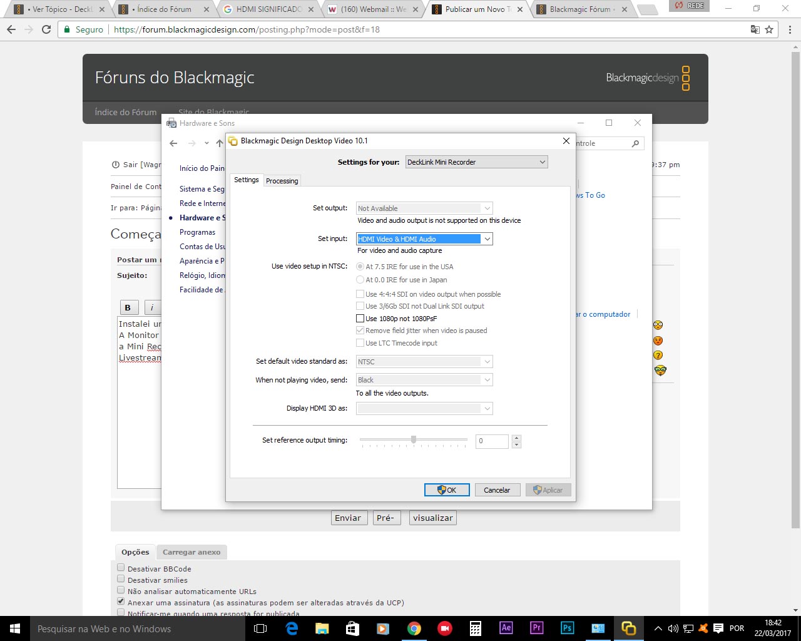Insert the wide-eyed shocked smiley
Viewport: 801px width, 641px height.
pyautogui.click(x=658, y=325)
